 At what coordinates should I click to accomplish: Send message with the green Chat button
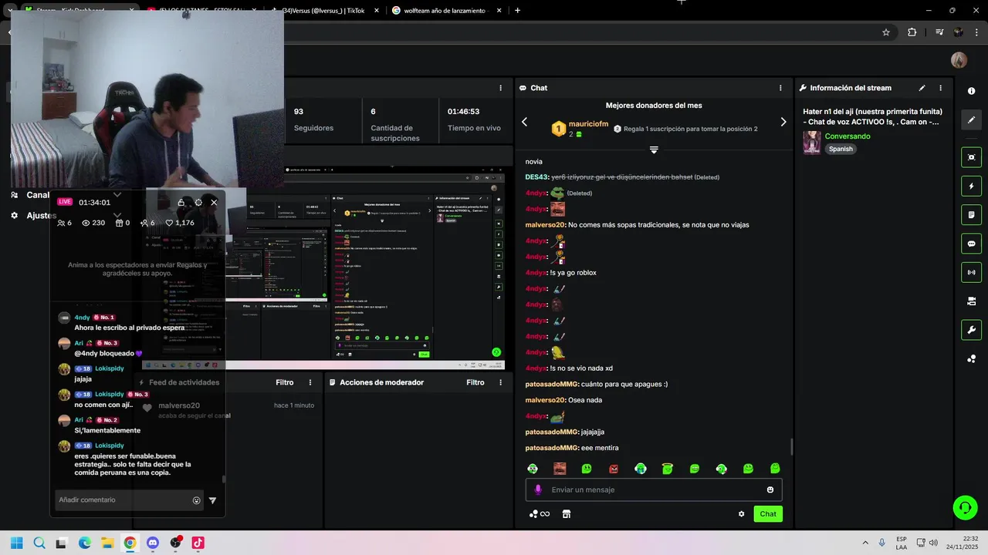tap(768, 514)
